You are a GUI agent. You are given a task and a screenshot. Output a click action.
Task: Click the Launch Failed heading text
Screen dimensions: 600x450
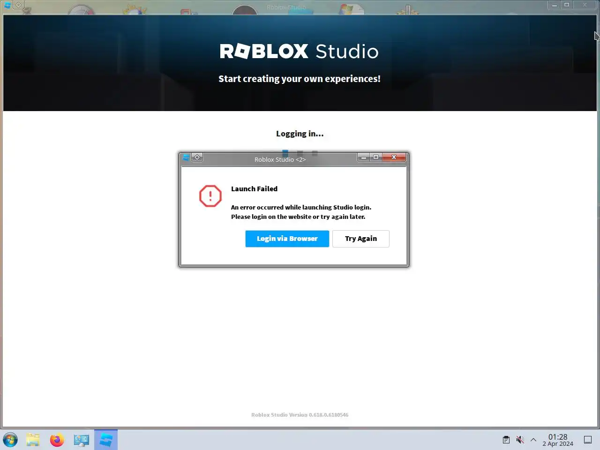(254, 189)
